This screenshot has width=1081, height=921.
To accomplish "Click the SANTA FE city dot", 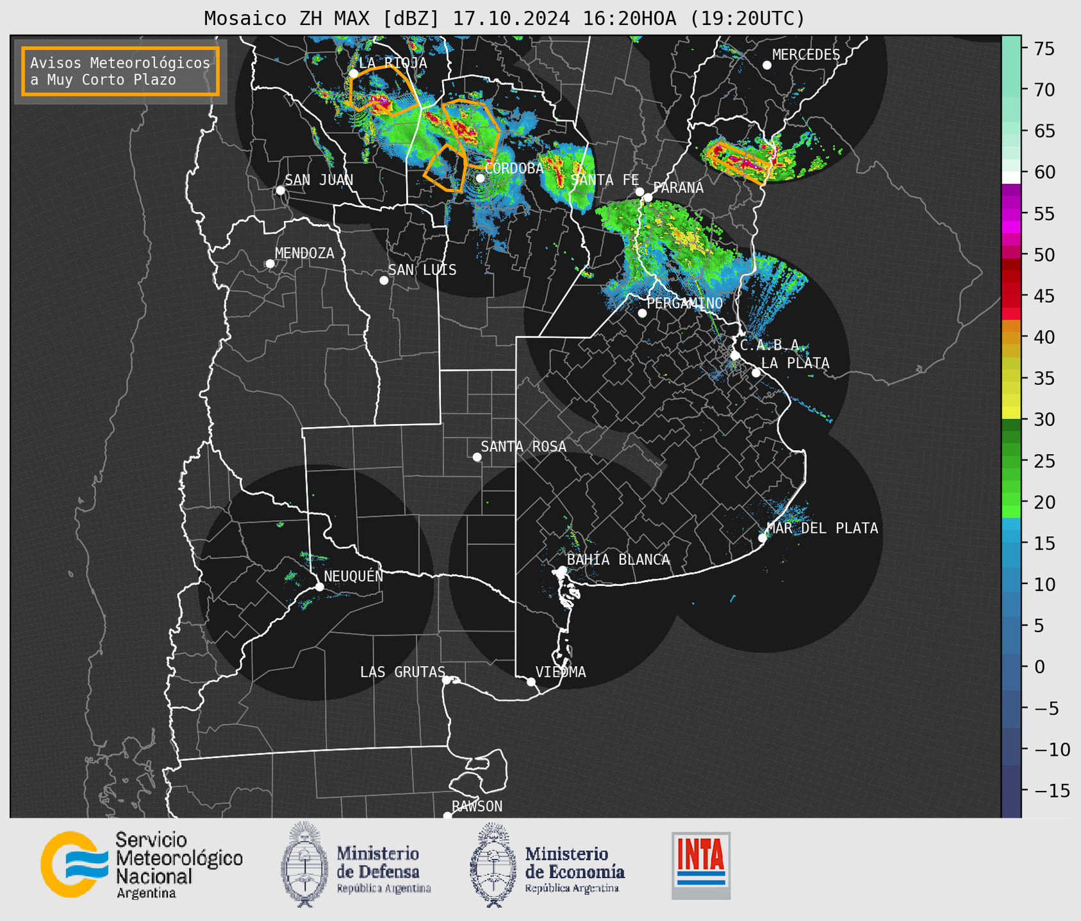I will tap(640, 192).
